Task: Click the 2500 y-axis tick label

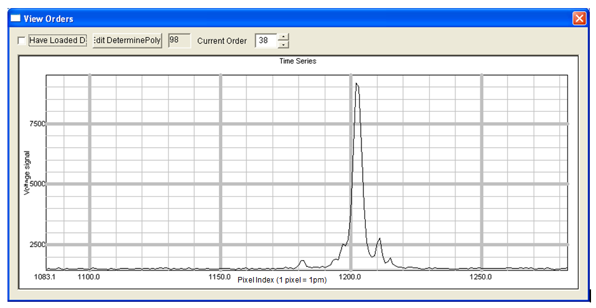Action: point(37,245)
